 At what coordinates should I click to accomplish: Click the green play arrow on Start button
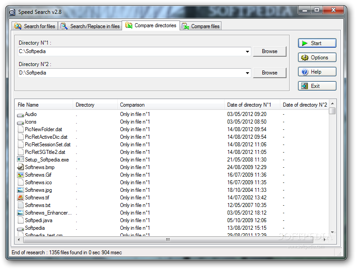click(304, 43)
